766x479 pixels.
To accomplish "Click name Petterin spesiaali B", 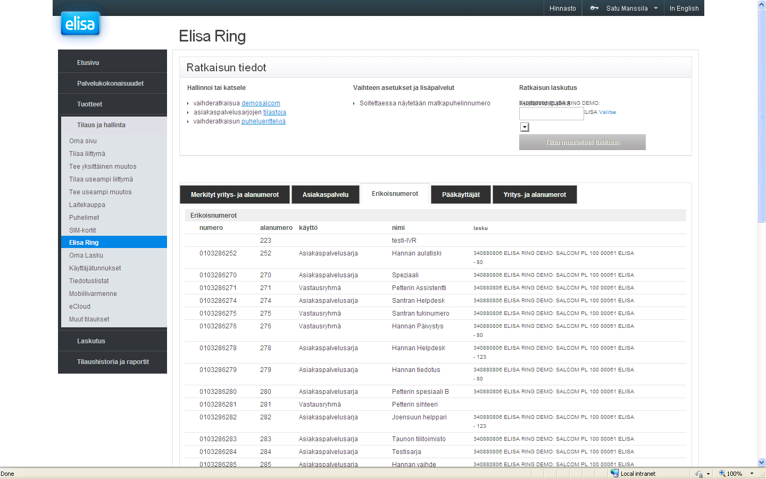I will click(420, 392).
